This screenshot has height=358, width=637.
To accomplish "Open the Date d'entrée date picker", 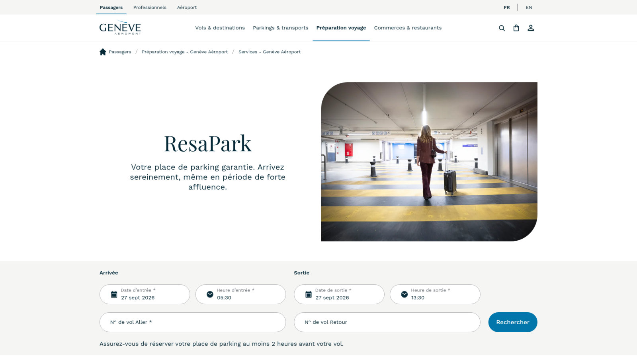I will [x=145, y=294].
